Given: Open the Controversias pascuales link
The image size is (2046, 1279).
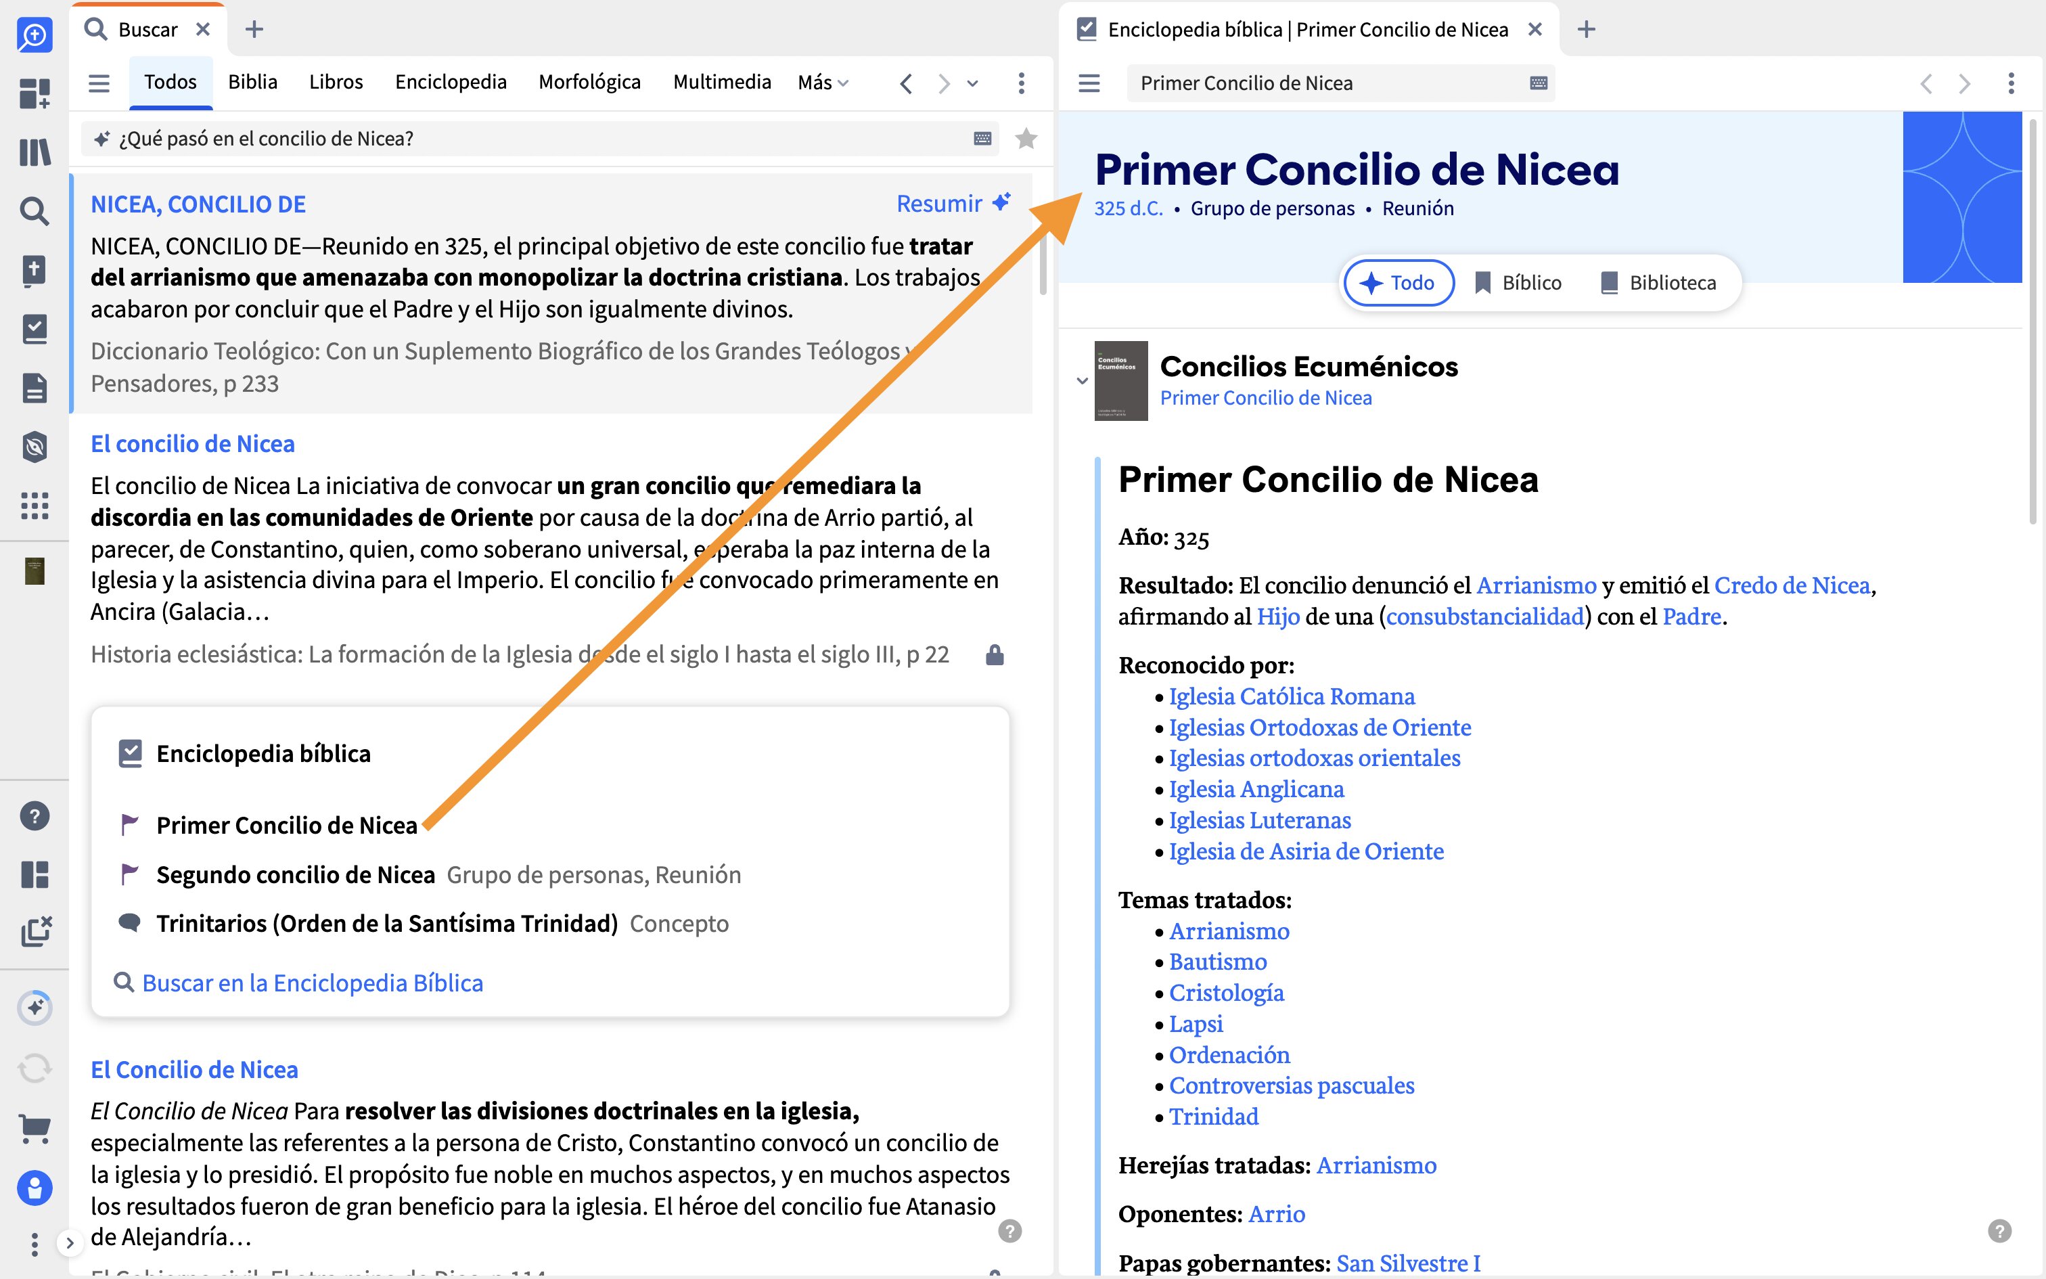Looking at the screenshot, I should pos(1291,1085).
